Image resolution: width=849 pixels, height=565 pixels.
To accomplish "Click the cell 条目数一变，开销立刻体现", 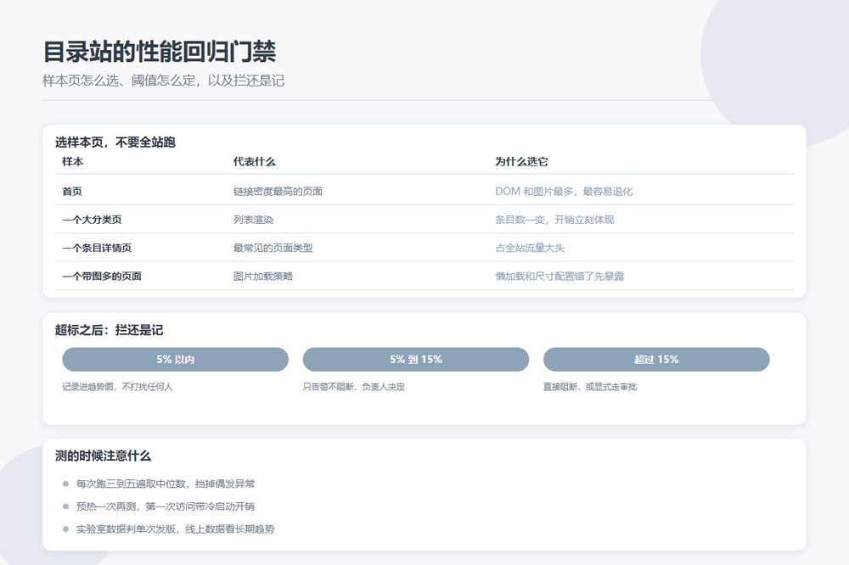I will pyautogui.click(x=554, y=220).
